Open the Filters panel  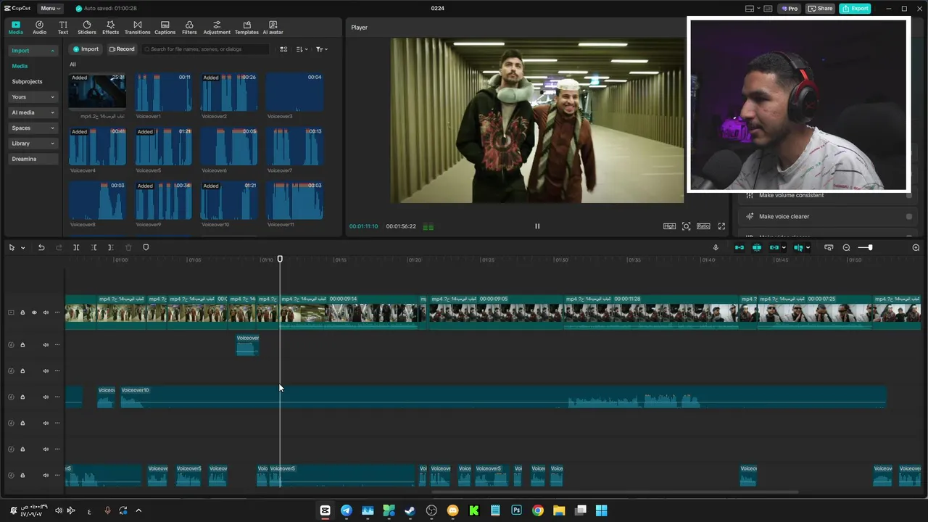[189, 28]
